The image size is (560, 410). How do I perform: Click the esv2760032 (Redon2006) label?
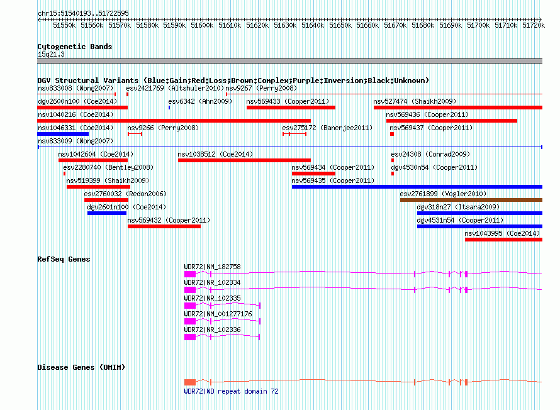[x=125, y=194]
